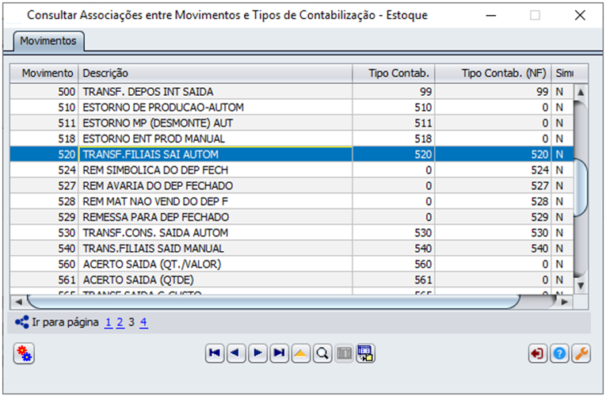Go to page 2 link
The height and width of the screenshot is (396, 606).
pyautogui.click(x=120, y=322)
